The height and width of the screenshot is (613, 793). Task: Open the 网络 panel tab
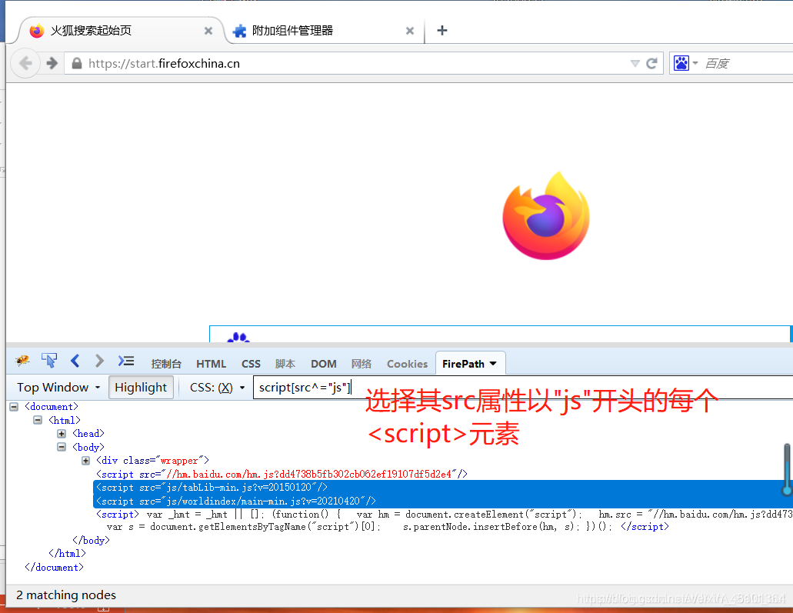pyautogui.click(x=361, y=364)
